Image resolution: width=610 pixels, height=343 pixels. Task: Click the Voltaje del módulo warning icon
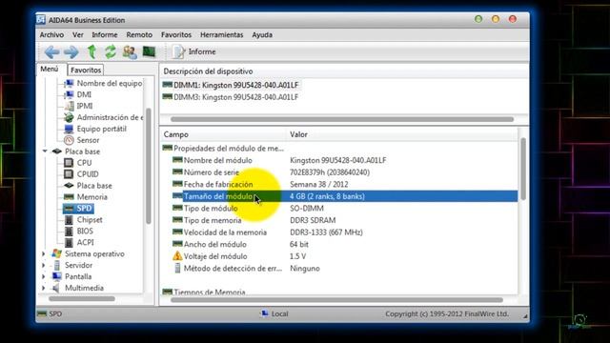(177, 256)
